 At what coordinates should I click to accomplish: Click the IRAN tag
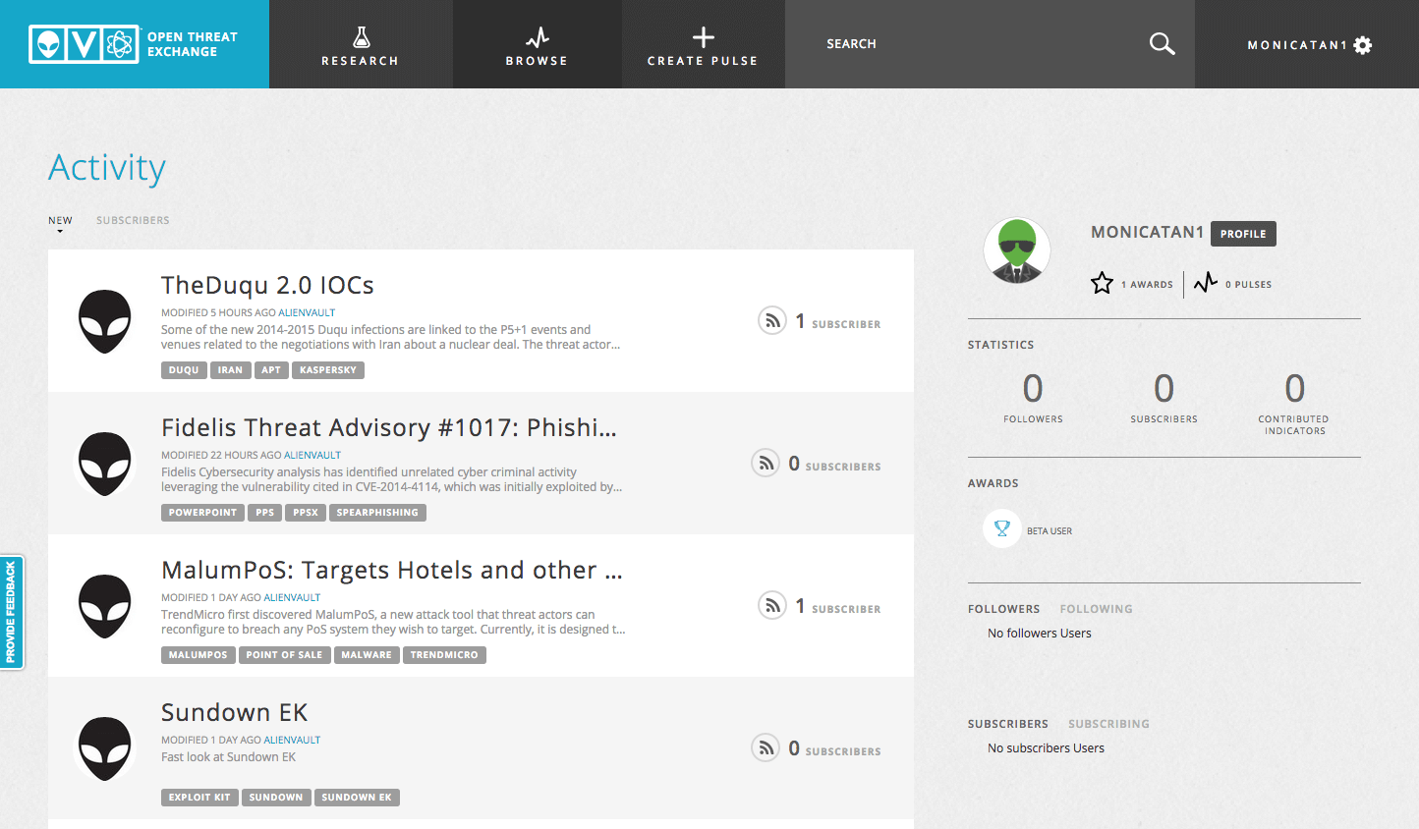(230, 370)
